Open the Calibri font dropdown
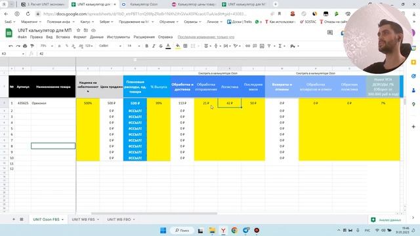 [x=110, y=46]
